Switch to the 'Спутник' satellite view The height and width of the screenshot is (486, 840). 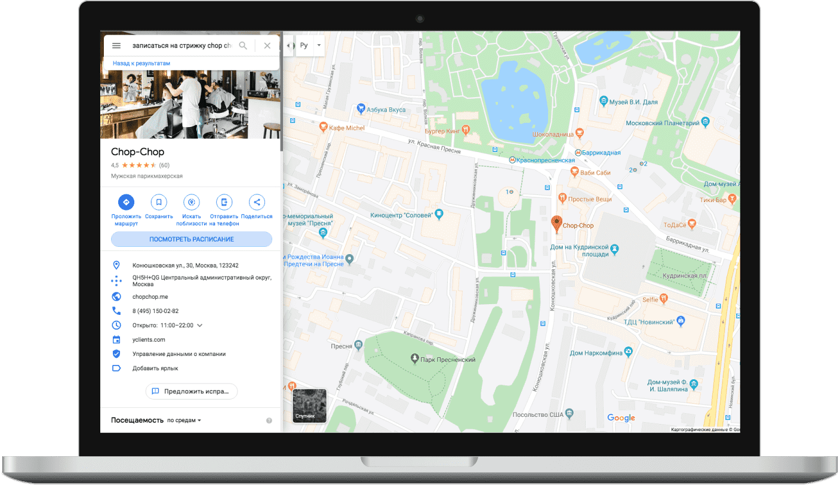[x=309, y=405]
